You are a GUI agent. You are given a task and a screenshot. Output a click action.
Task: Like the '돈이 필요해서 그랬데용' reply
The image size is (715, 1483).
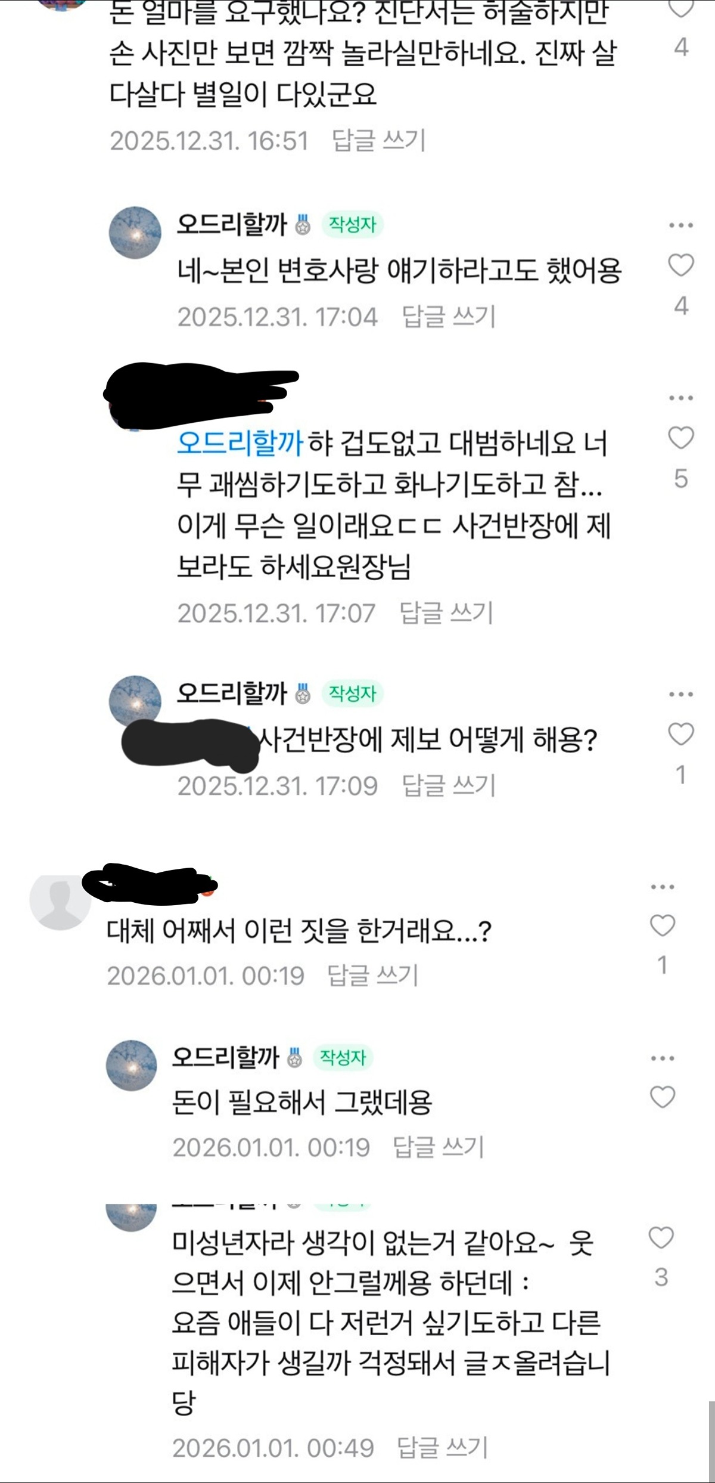(x=662, y=1097)
